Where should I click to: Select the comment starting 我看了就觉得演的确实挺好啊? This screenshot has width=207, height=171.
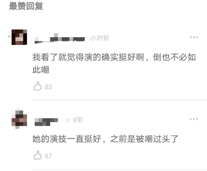pos(114,63)
